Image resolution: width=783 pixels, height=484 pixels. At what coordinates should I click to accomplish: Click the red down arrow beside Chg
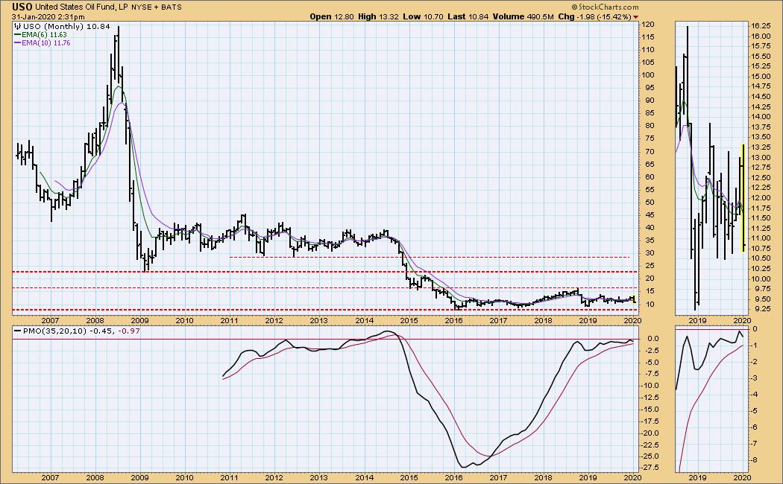pos(635,17)
